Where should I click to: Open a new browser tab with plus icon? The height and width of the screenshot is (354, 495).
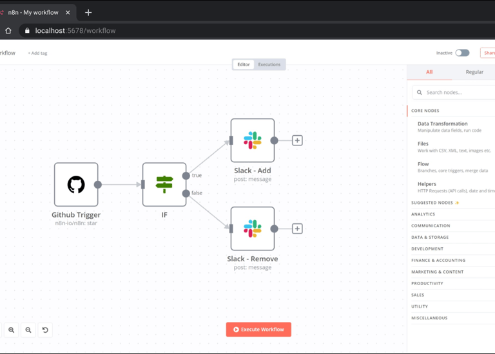(88, 13)
